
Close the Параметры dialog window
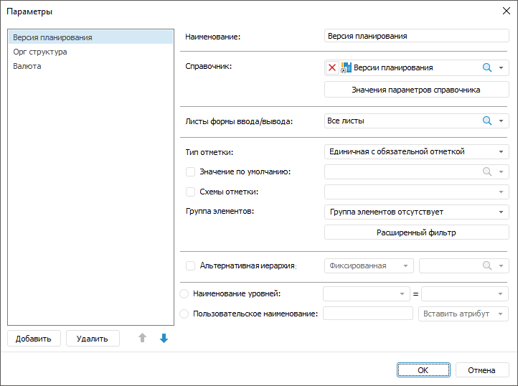pos(505,11)
